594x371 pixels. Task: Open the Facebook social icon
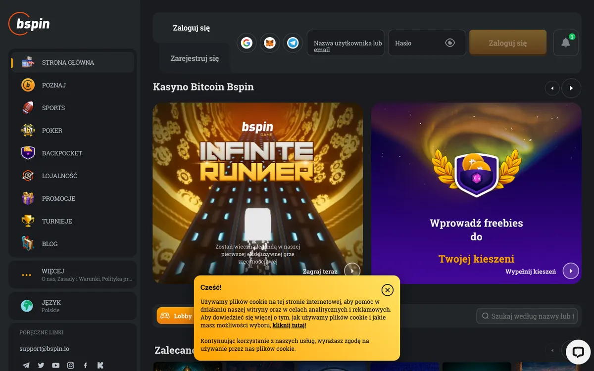tap(86, 366)
